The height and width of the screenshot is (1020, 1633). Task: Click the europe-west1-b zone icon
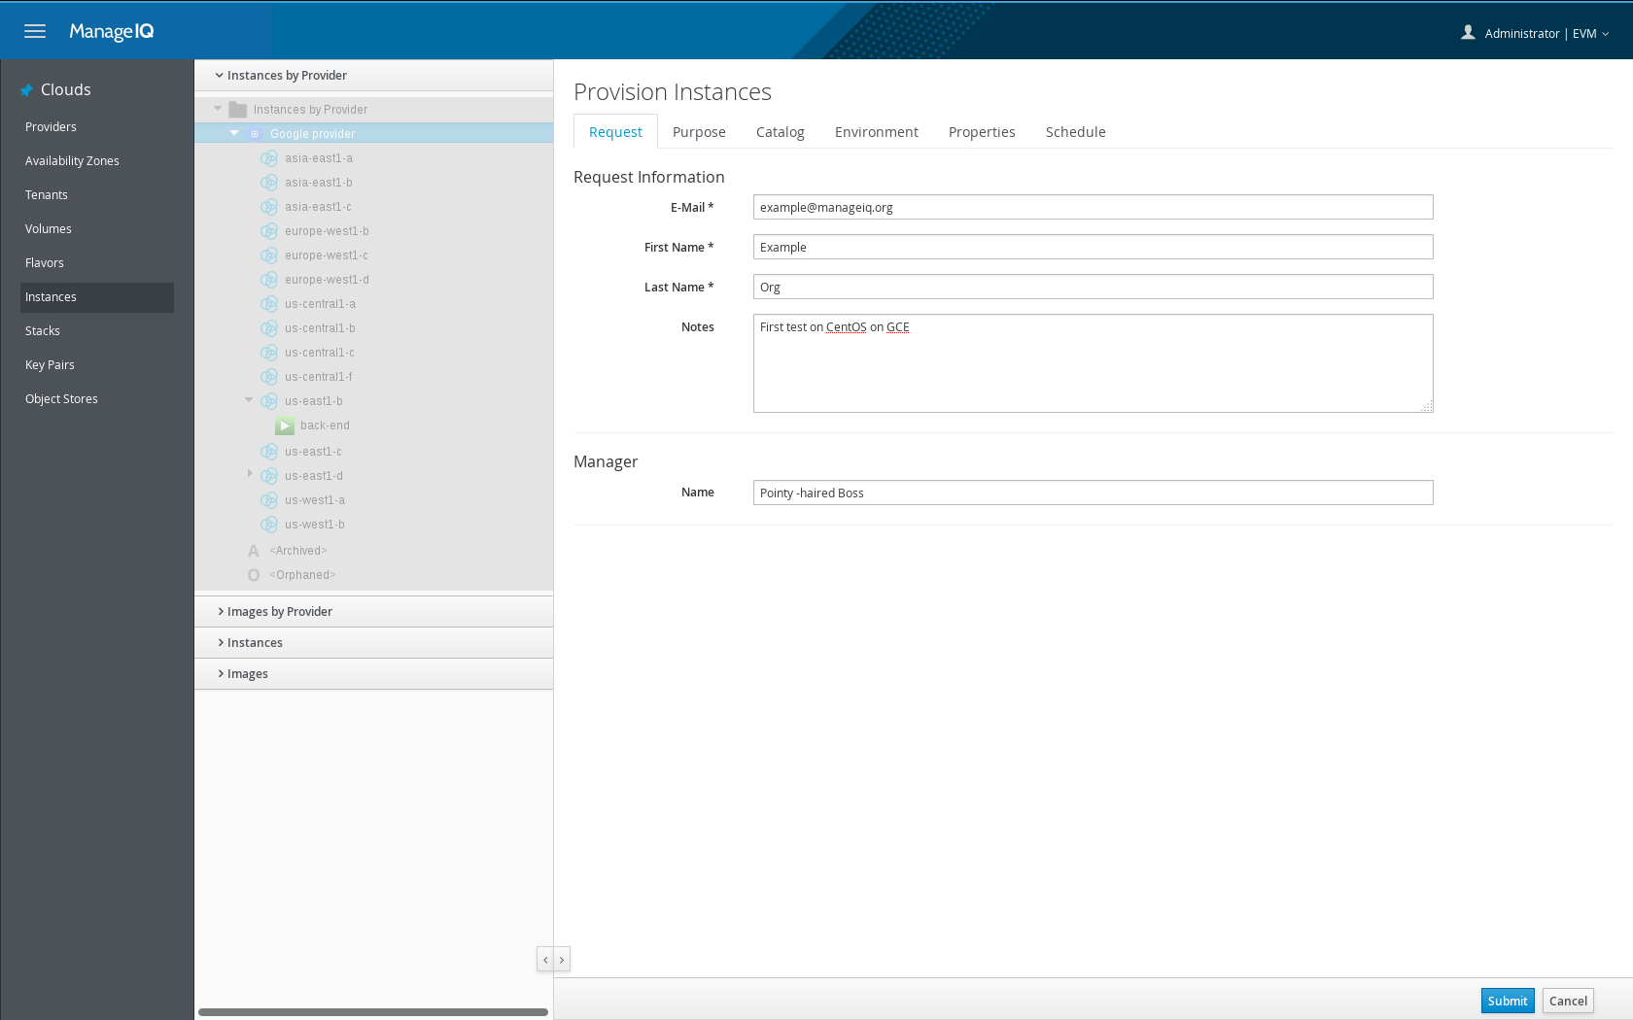(x=269, y=231)
